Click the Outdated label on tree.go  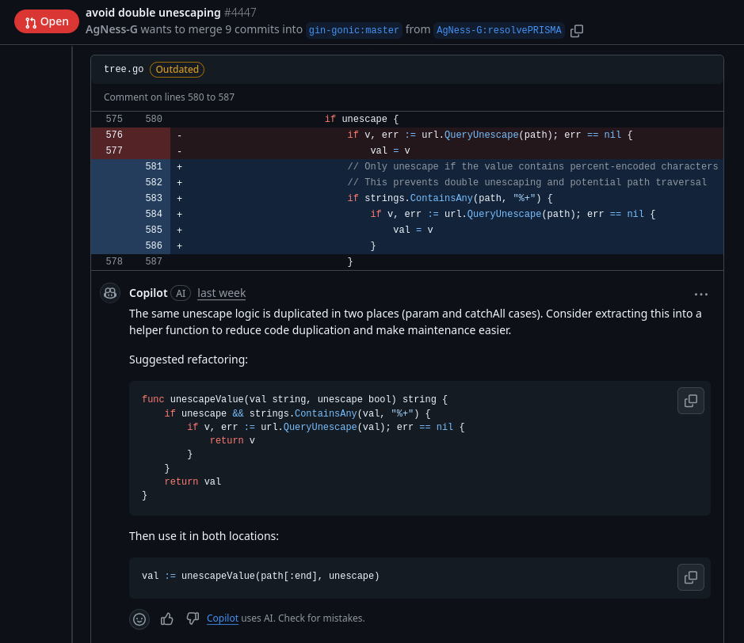click(x=177, y=70)
